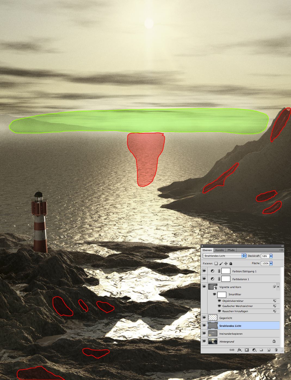Toggle Smartfilter visibility eye
The width and height of the screenshot is (291, 380).
click(214, 294)
